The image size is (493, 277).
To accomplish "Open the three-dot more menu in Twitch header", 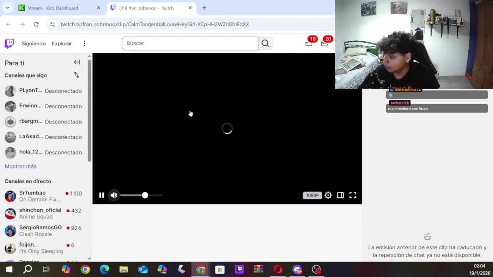I will pyautogui.click(x=84, y=43).
